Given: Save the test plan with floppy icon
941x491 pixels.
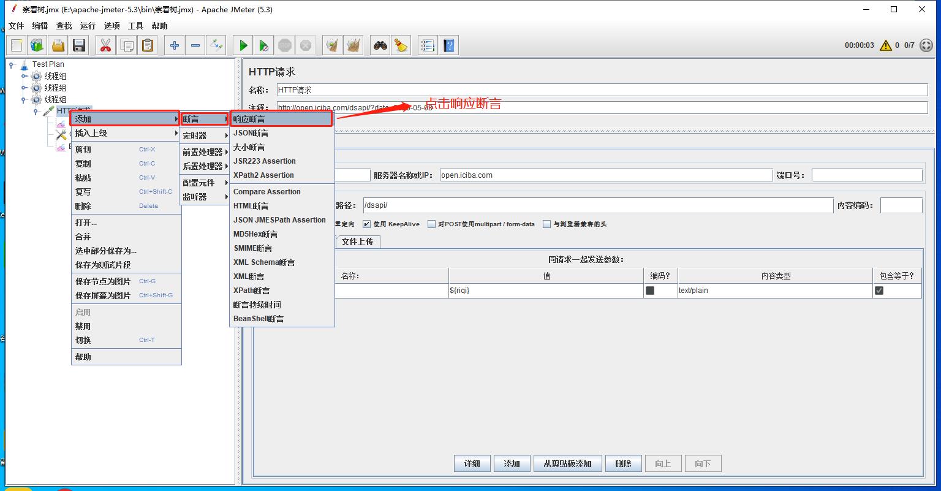Looking at the screenshot, I should (79, 45).
